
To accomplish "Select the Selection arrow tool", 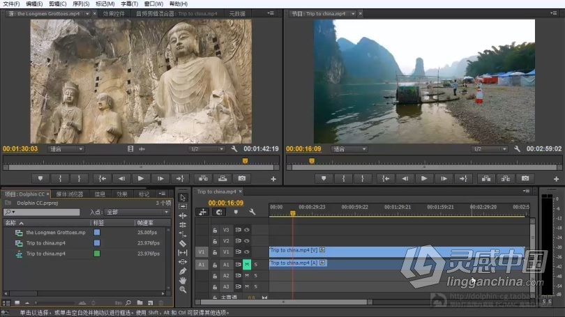I will 183,198.
